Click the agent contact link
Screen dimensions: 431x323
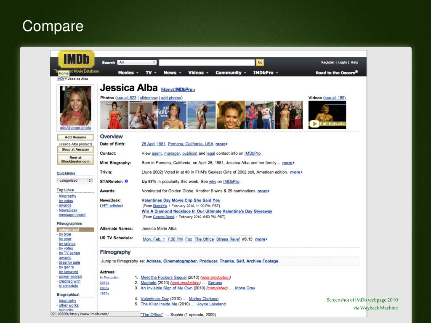(157, 154)
